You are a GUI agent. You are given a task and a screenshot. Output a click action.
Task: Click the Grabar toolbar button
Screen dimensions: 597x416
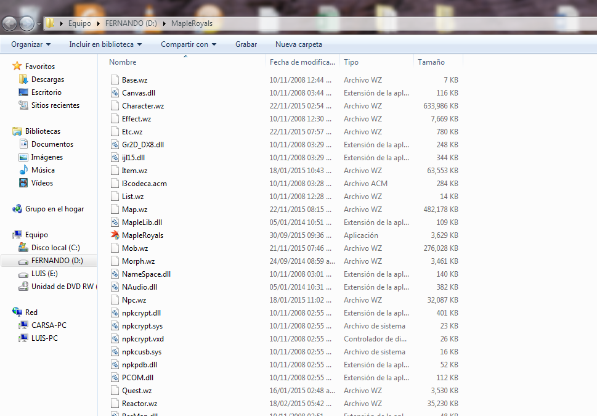click(246, 44)
